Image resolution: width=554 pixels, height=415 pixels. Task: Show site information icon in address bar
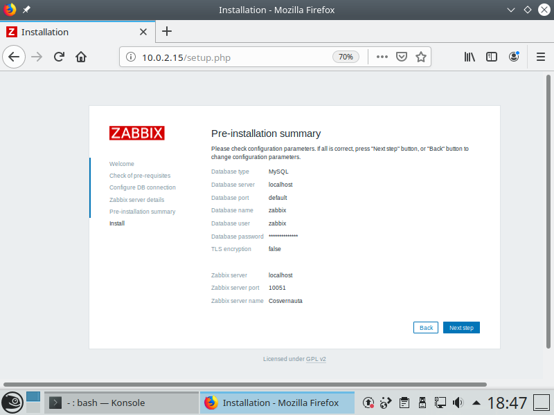[x=131, y=57]
